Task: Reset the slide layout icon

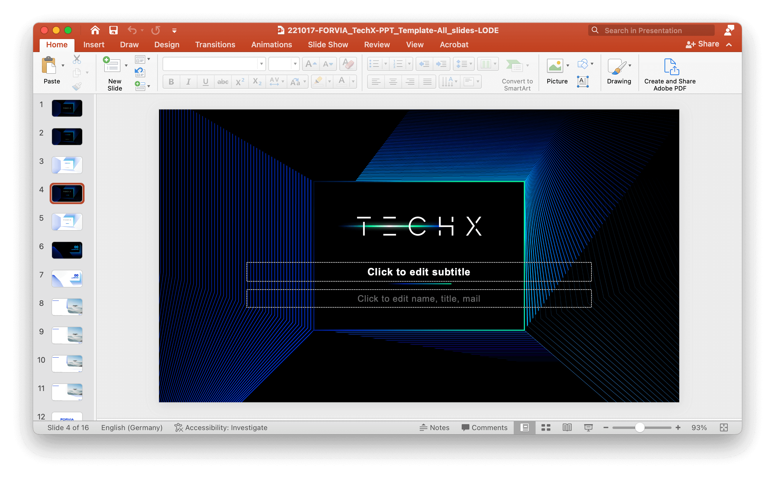Action: point(140,72)
